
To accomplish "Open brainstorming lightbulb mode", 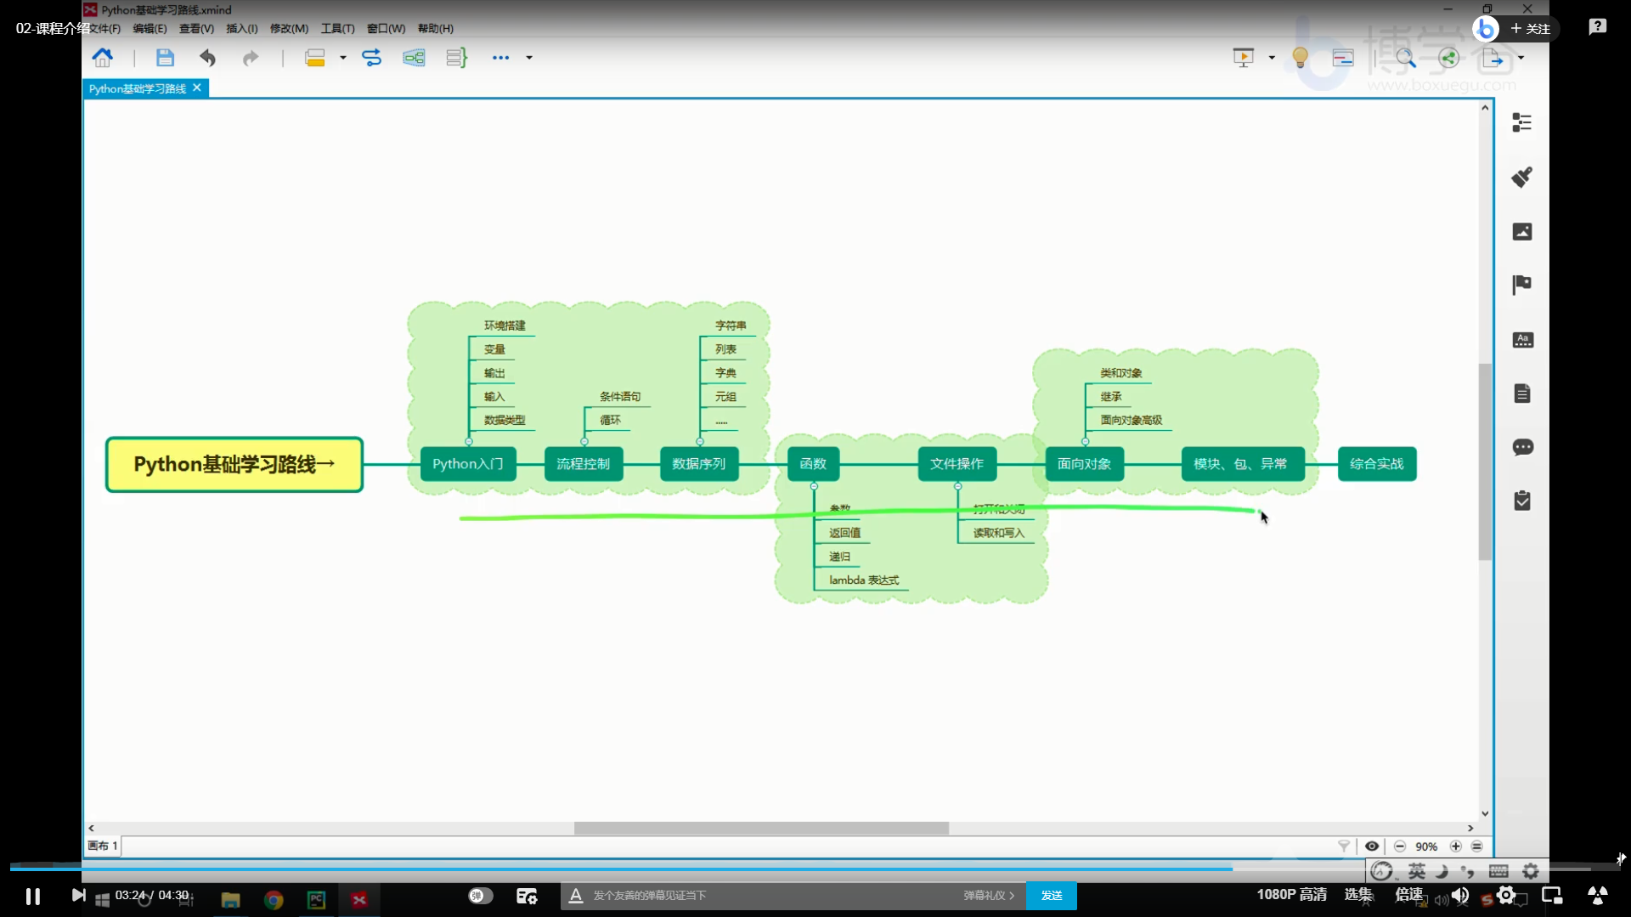I will [1300, 58].
